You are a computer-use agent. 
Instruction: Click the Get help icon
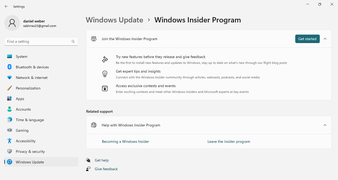88,160
